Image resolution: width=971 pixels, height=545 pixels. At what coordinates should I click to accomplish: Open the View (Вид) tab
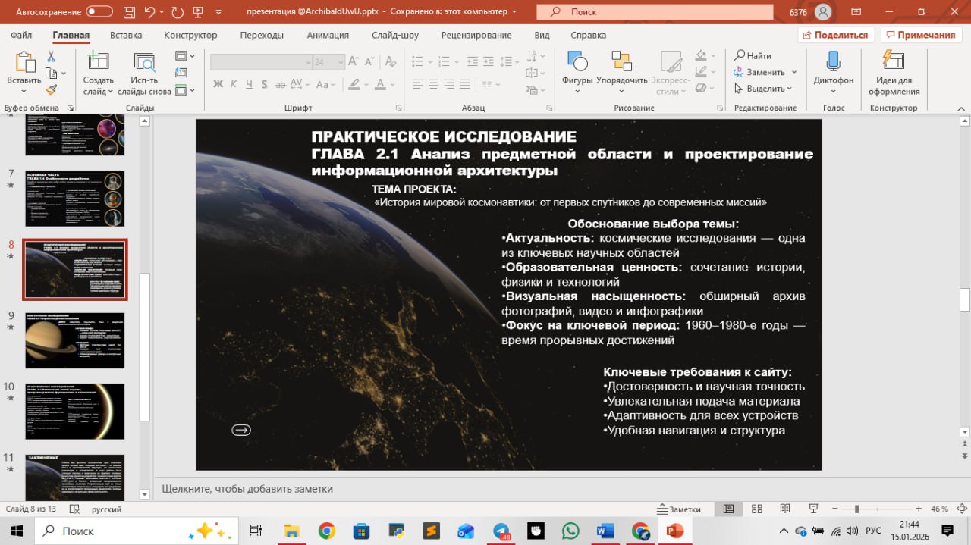click(542, 35)
